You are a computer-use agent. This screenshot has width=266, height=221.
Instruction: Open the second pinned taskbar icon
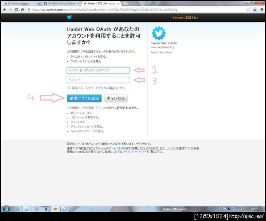(27, 209)
